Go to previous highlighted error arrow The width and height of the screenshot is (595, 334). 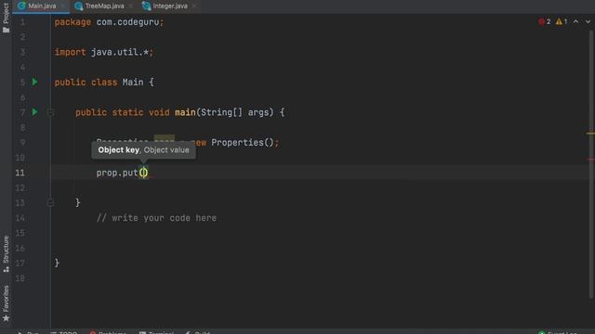pos(575,21)
